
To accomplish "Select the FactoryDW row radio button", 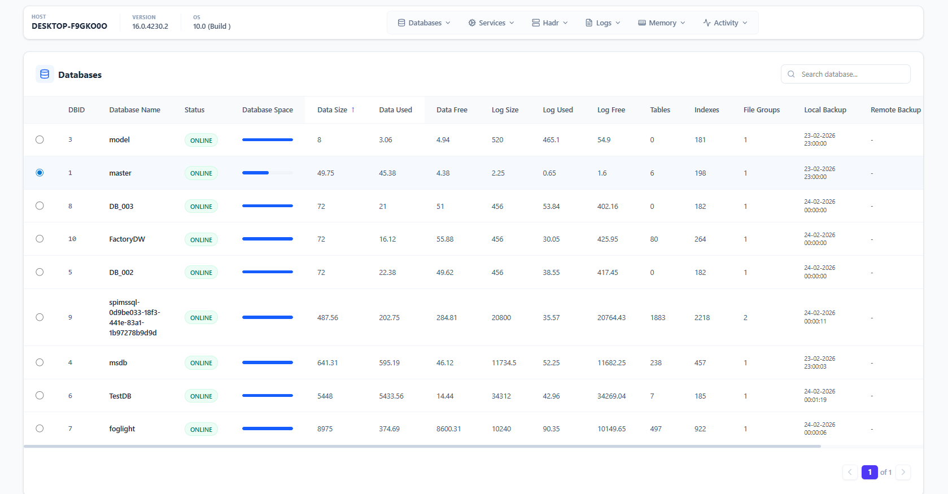I will 40,239.
